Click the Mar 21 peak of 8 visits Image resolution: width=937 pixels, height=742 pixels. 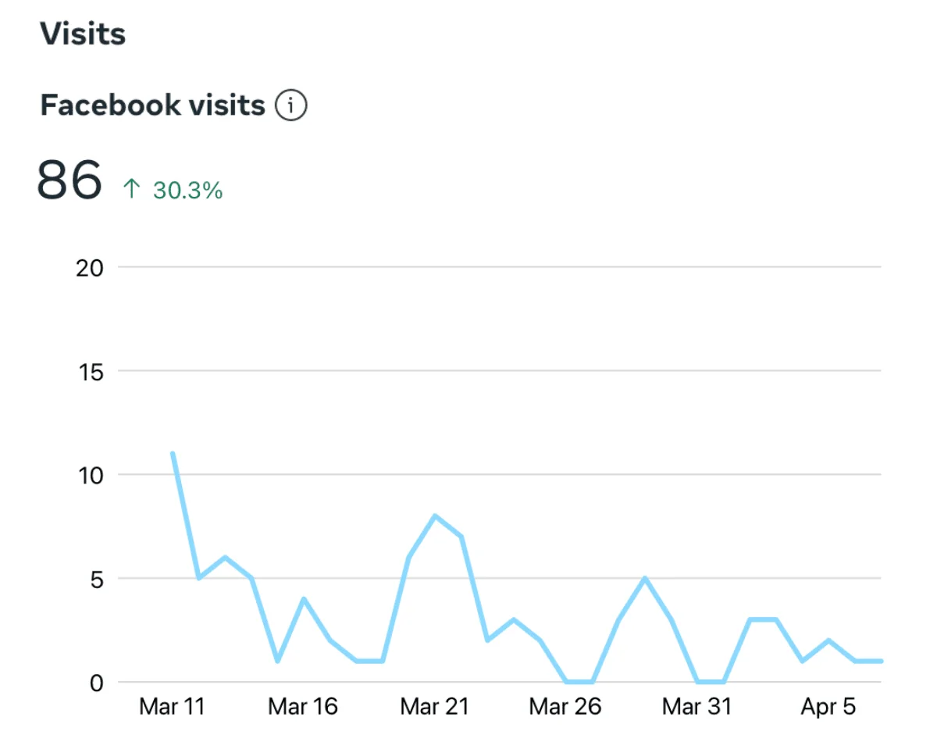click(x=435, y=515)
